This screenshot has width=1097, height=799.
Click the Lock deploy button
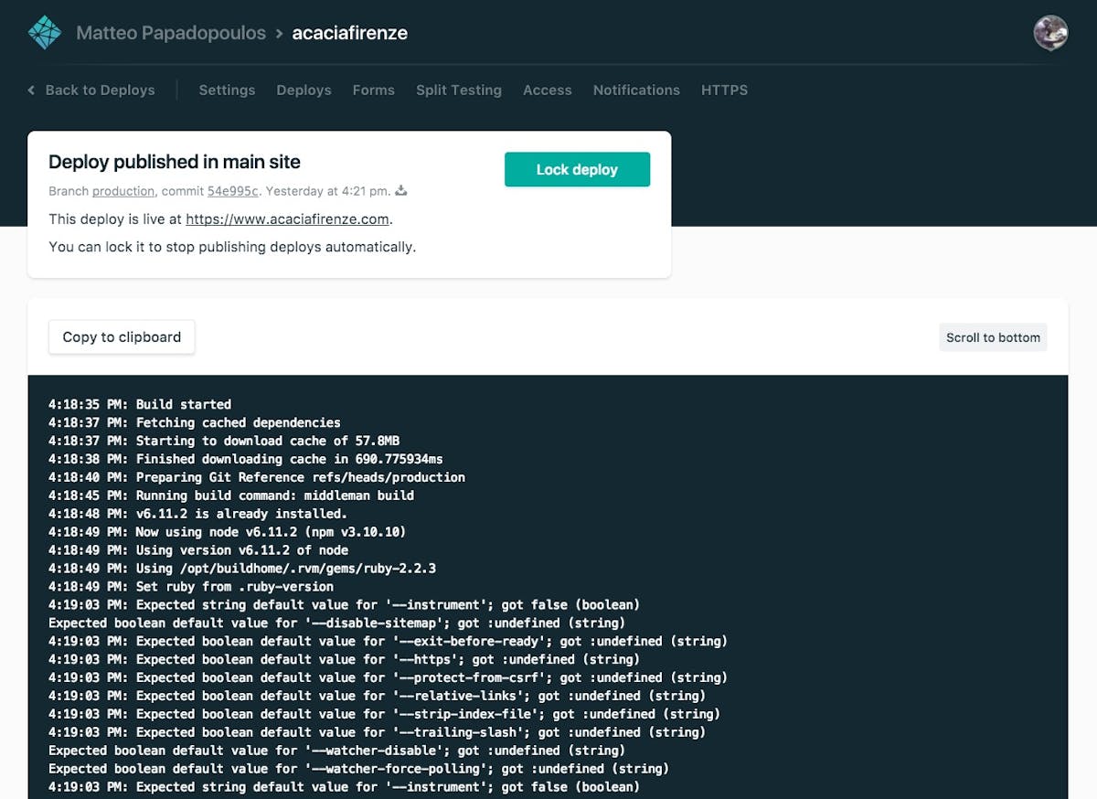point(577,169)
